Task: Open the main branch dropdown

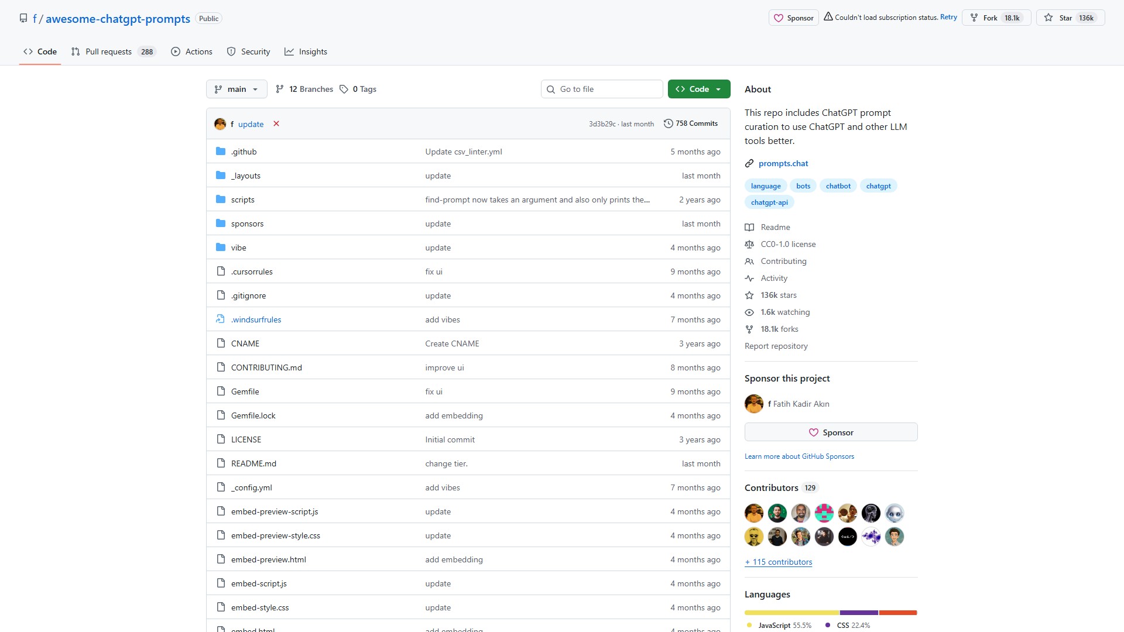Action: [x=237, y=89]
